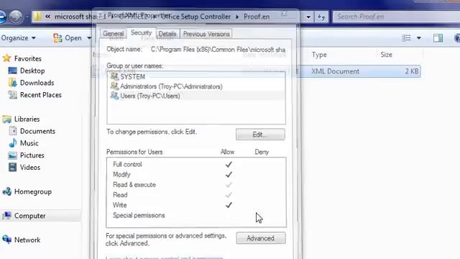The height and width of the screenshot is (259, 460).
Task: Expand arrow before Proof.en breadcrumb
Action: pos(237,17)
